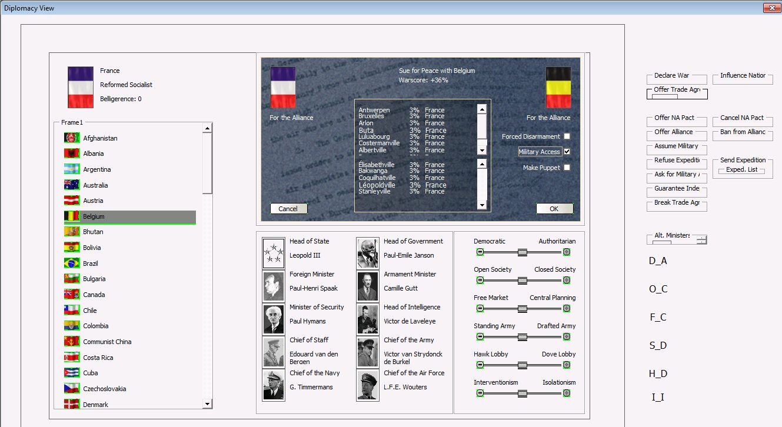Click L.F.E. Wouters' Air Force portrait
The image size is (782, 427).
tap(367, 385)
